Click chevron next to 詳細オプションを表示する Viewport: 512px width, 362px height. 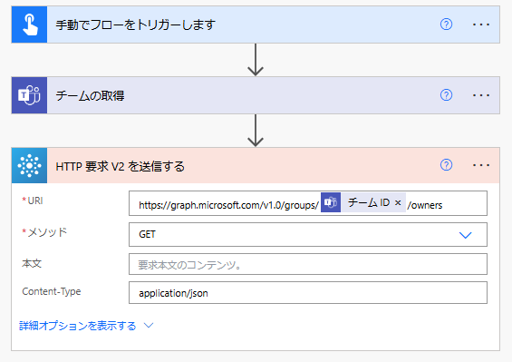tap(149, 326)
